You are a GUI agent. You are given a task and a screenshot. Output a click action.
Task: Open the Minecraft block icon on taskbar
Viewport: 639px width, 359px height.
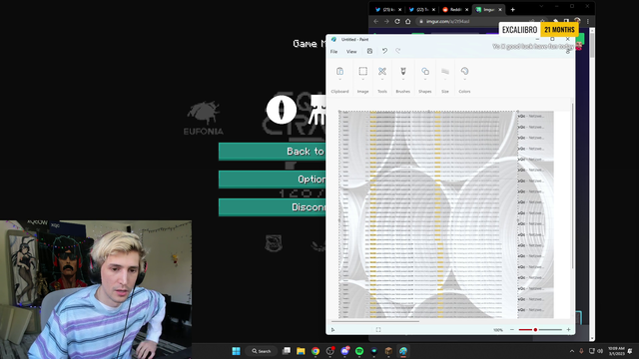[388, 351]
